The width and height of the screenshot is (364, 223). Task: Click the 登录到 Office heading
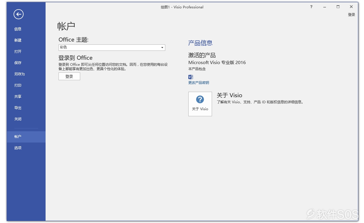coord(76,58)
